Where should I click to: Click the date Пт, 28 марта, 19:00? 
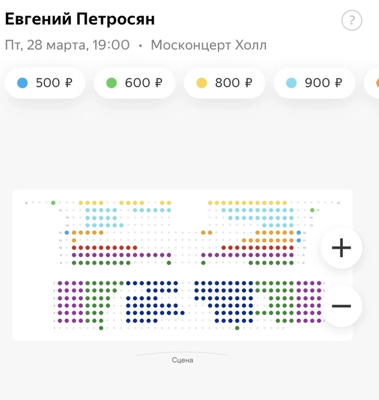click(67, 45)
